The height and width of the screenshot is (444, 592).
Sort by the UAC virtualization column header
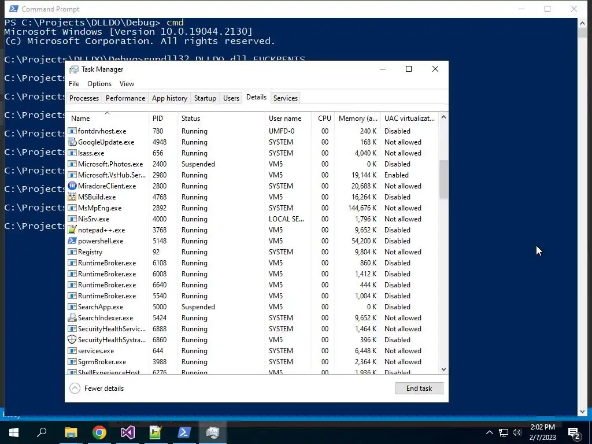410,118
